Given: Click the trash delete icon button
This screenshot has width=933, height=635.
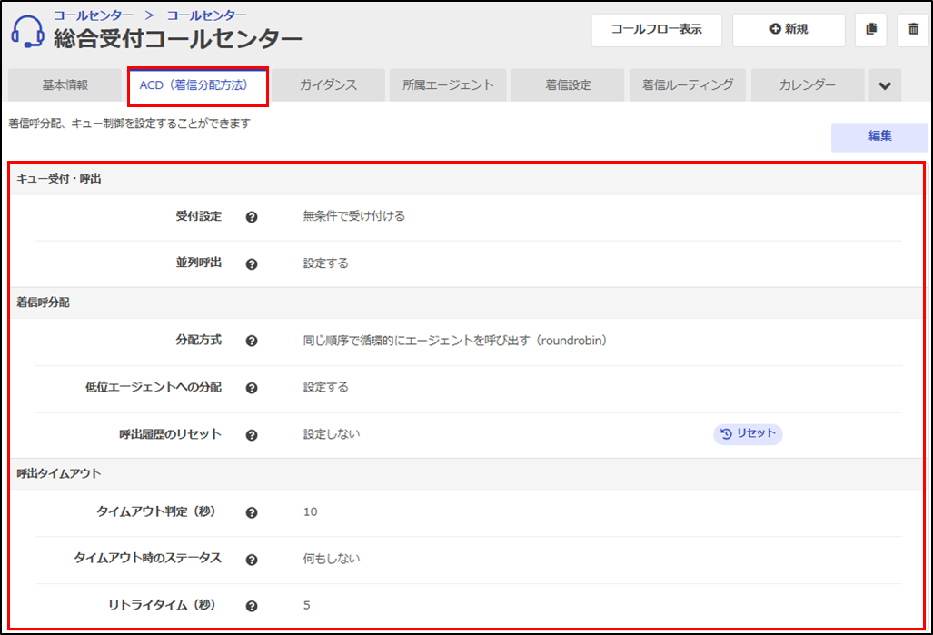Looking at the screenshot, I should pyautogui.click(x=913, y=30).
